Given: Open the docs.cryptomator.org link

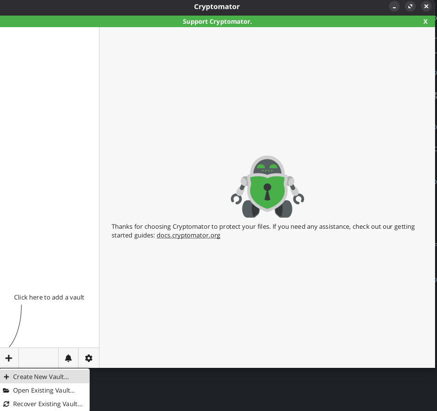Looking at the screenshot, I should click(x=188, y=235).
